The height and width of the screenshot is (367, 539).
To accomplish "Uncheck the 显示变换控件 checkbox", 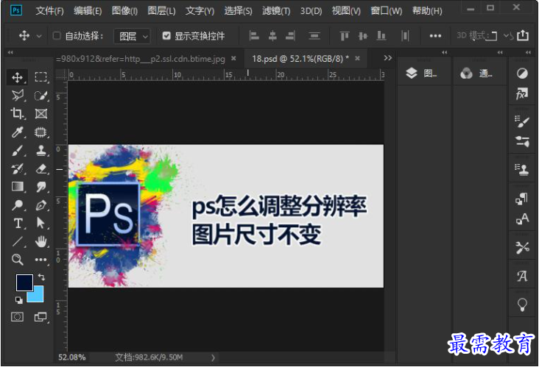I will (166, 36).
